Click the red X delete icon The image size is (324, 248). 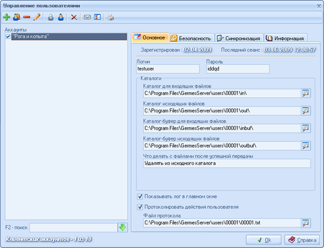coord(74,17)
